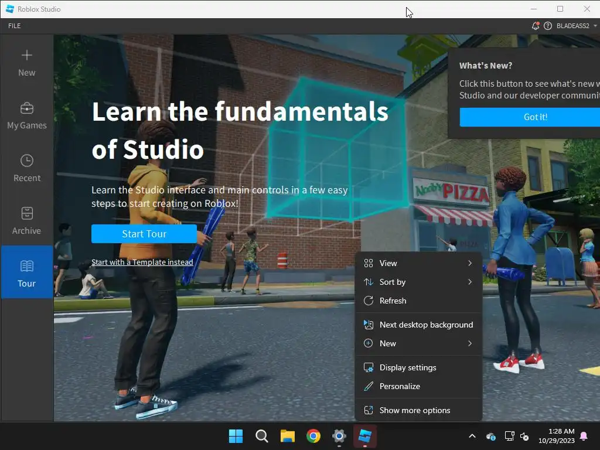
Task: Open the New submenu in context menu
Action: click(x=418, y=343)
